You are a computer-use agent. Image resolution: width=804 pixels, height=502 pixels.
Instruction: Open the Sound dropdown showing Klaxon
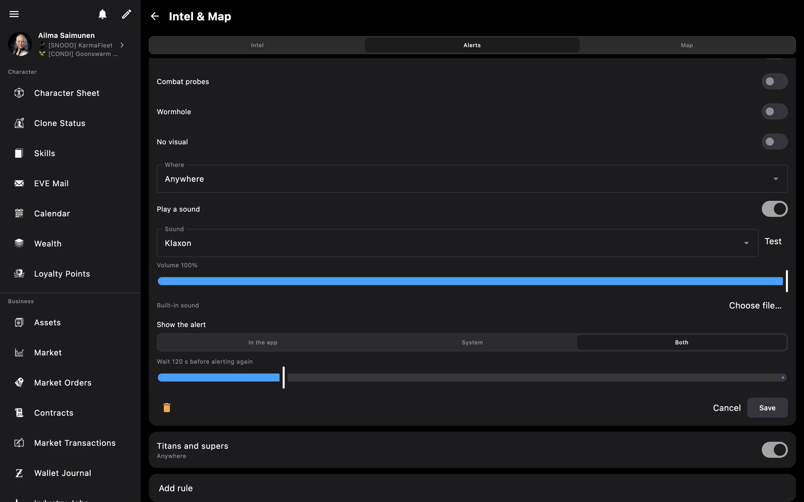[457, 243]
